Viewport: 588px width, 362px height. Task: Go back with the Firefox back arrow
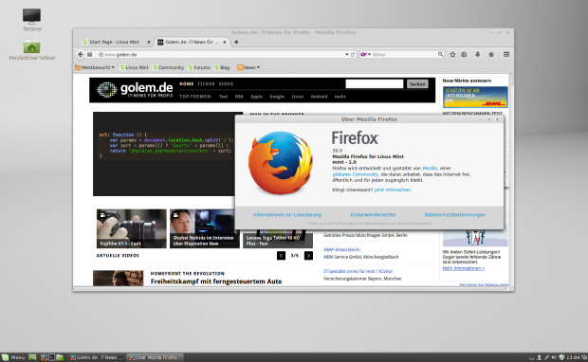[x=81, y=54]
